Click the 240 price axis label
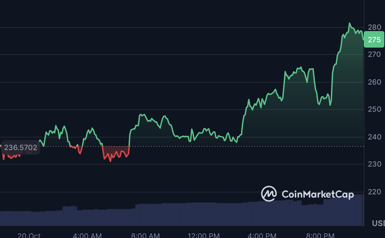The height and width of the screenshot is (238, 385). click(x=374, y=137)
